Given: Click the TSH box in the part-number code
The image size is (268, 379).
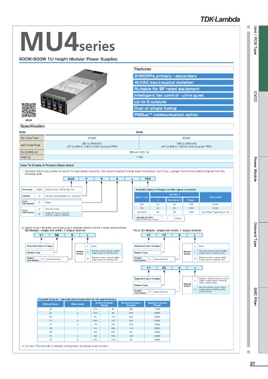Looking at the screenshot, I should (x=148, y=179).
